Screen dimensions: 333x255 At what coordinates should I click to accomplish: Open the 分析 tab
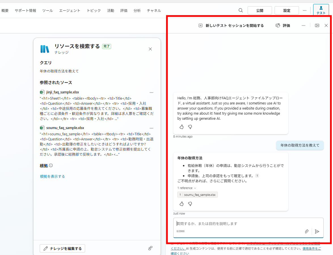(137, 10)
